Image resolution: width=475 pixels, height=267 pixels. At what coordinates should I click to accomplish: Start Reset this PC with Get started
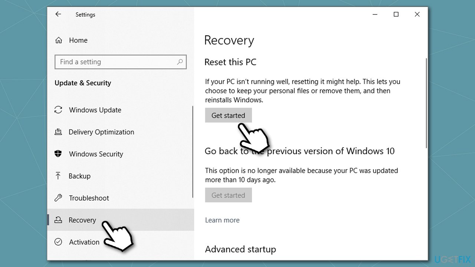click(228, 115)
